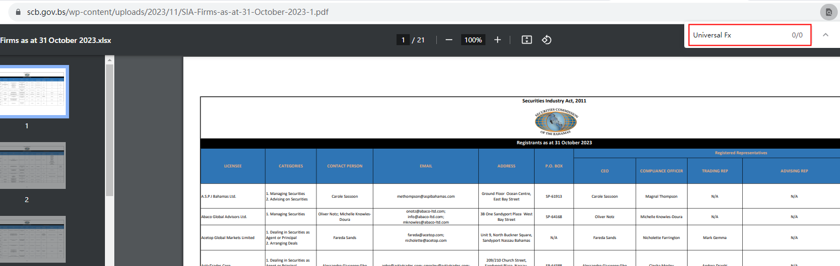Click the P.O. BOX column header
This screenshot has width=840, height=266.
[554, 166]
